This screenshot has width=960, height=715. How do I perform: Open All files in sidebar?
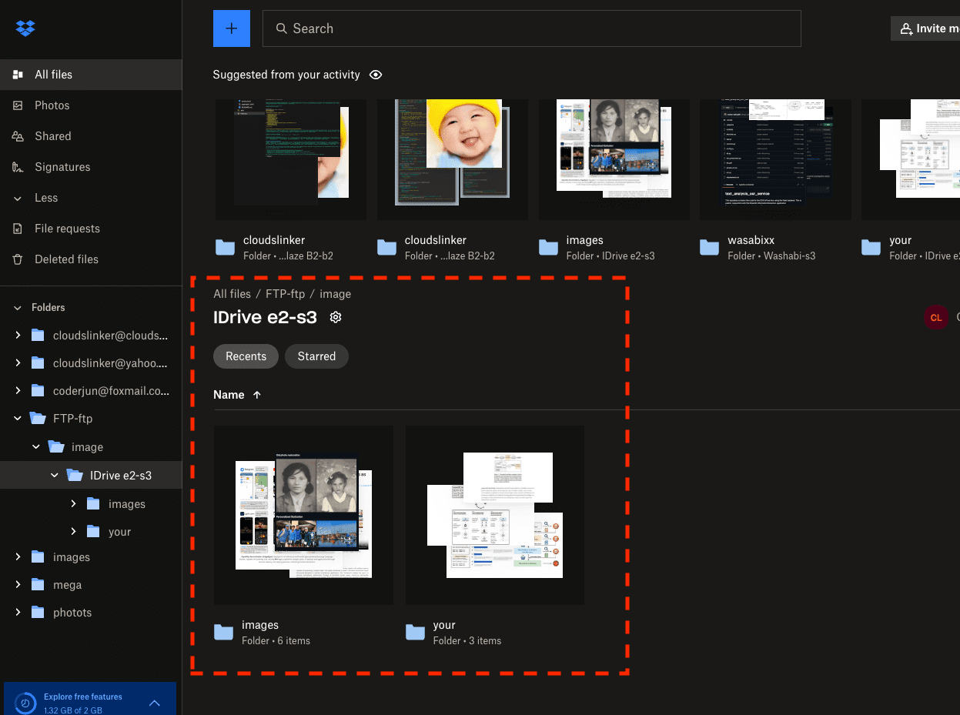(91, 75)
